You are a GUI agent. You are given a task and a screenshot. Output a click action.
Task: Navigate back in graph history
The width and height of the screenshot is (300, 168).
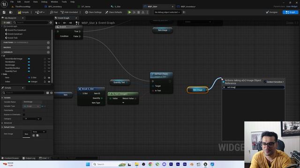tap(65, 23)
